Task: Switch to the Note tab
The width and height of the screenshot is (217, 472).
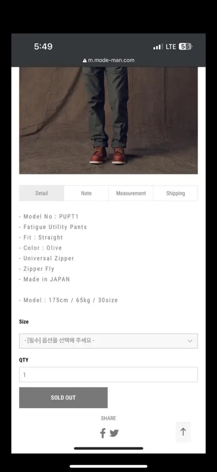Action: click(86, 193)
